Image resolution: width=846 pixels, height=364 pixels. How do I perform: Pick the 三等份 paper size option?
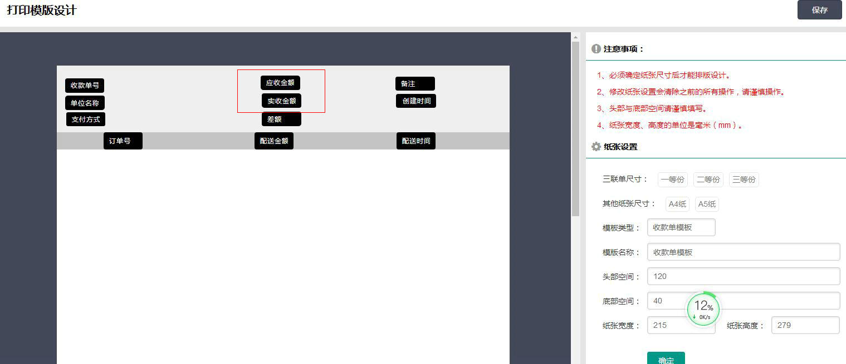tap(744, 179)
